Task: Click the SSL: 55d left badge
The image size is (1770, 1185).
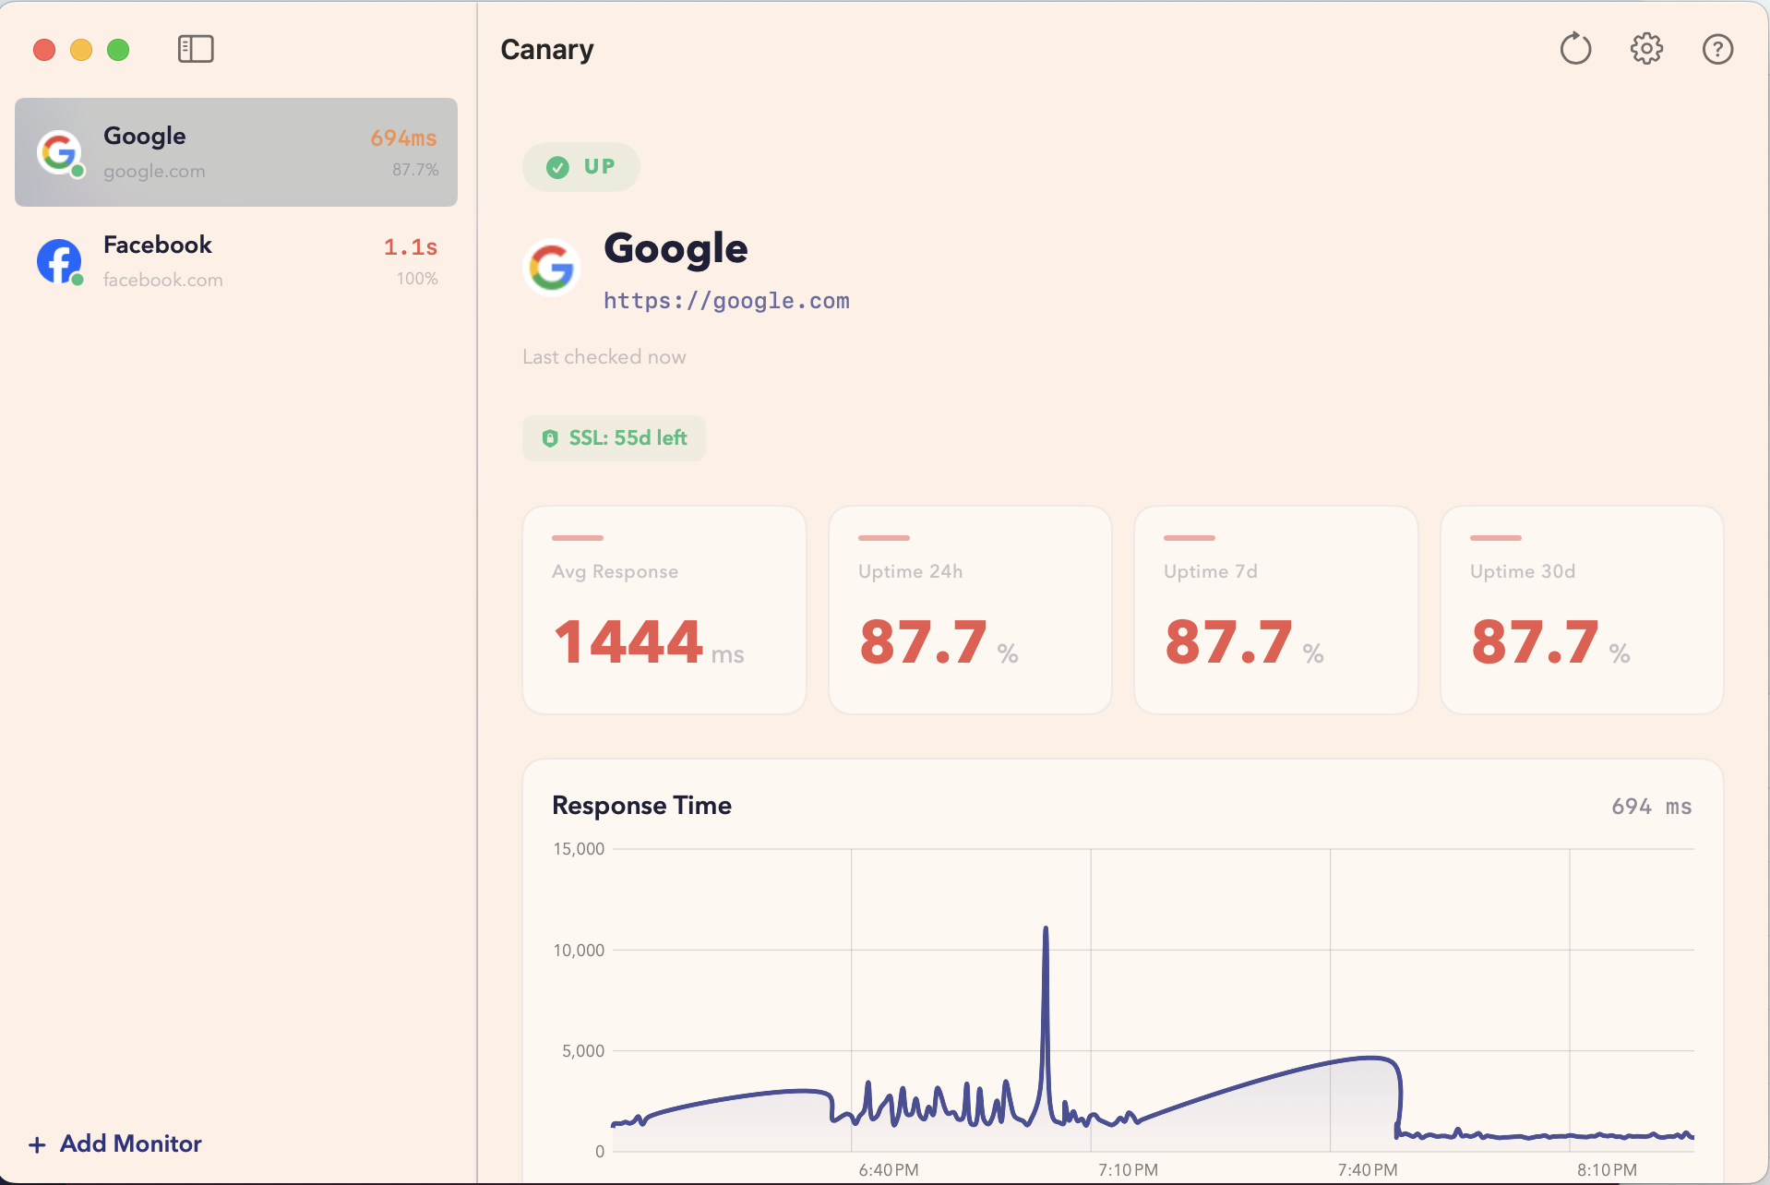Action: tap(613, 437)
